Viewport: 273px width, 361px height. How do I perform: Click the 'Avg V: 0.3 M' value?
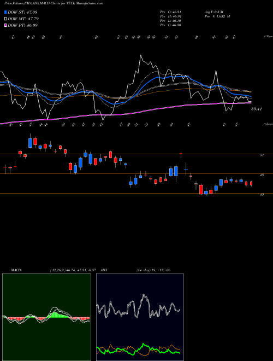coord(213,12)
